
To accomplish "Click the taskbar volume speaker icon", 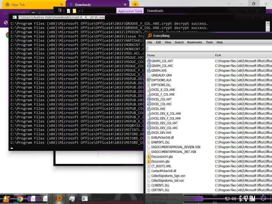I will pyautogui.click(x=234, y=199).
